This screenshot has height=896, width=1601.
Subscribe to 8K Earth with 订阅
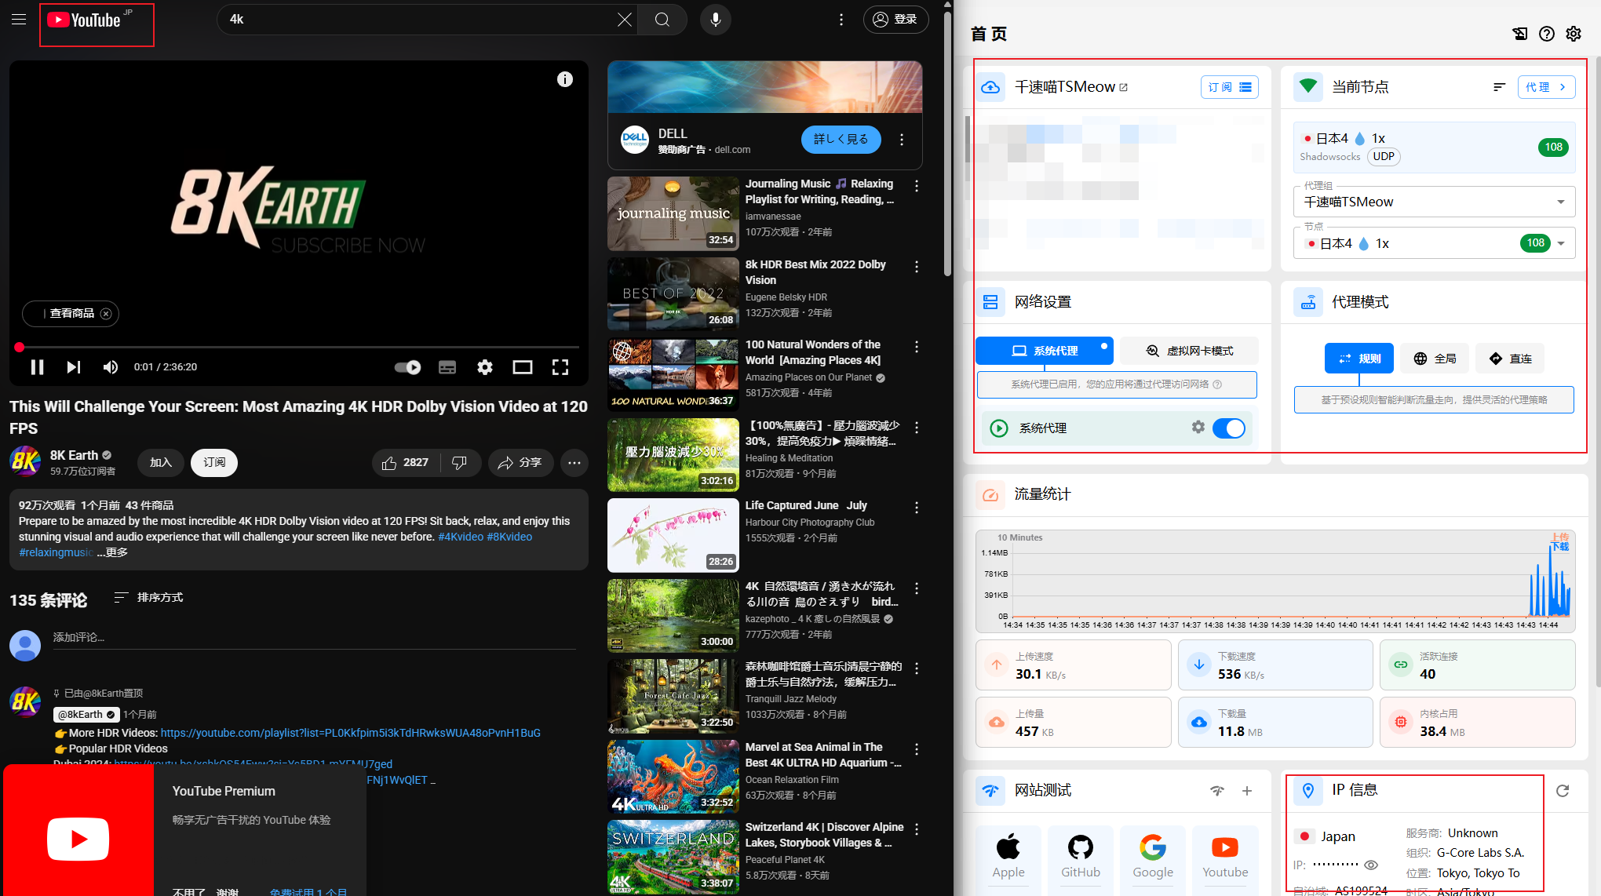(214, 463)
